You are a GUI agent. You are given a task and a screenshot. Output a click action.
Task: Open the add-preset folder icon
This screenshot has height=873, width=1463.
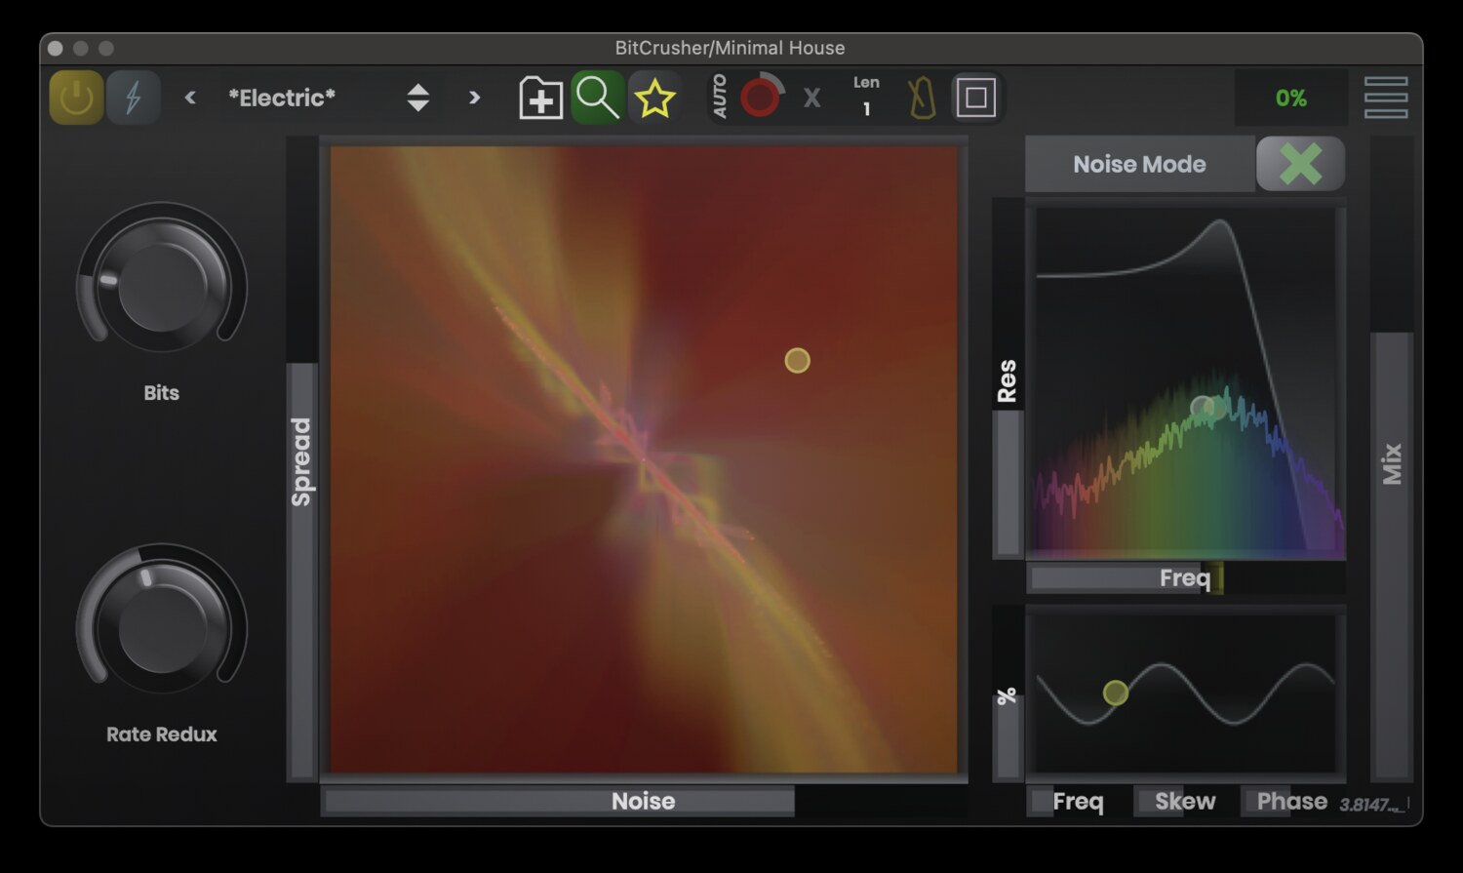pos(538,98)
